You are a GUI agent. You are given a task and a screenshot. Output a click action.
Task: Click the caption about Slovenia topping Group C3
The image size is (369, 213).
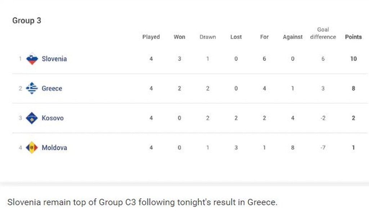[x=142, y=202]
